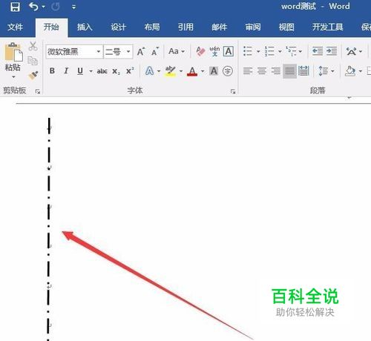The height and width of the screenshot is (341, 371).
Task: Click the Redo button in the quick access bar
Action: click(55, 7)
